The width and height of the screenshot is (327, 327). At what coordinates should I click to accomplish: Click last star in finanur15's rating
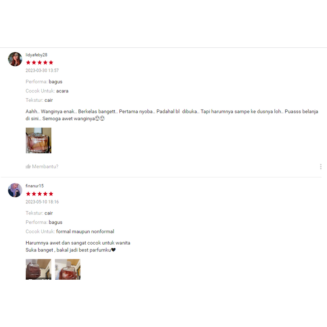tap(51, 194)
